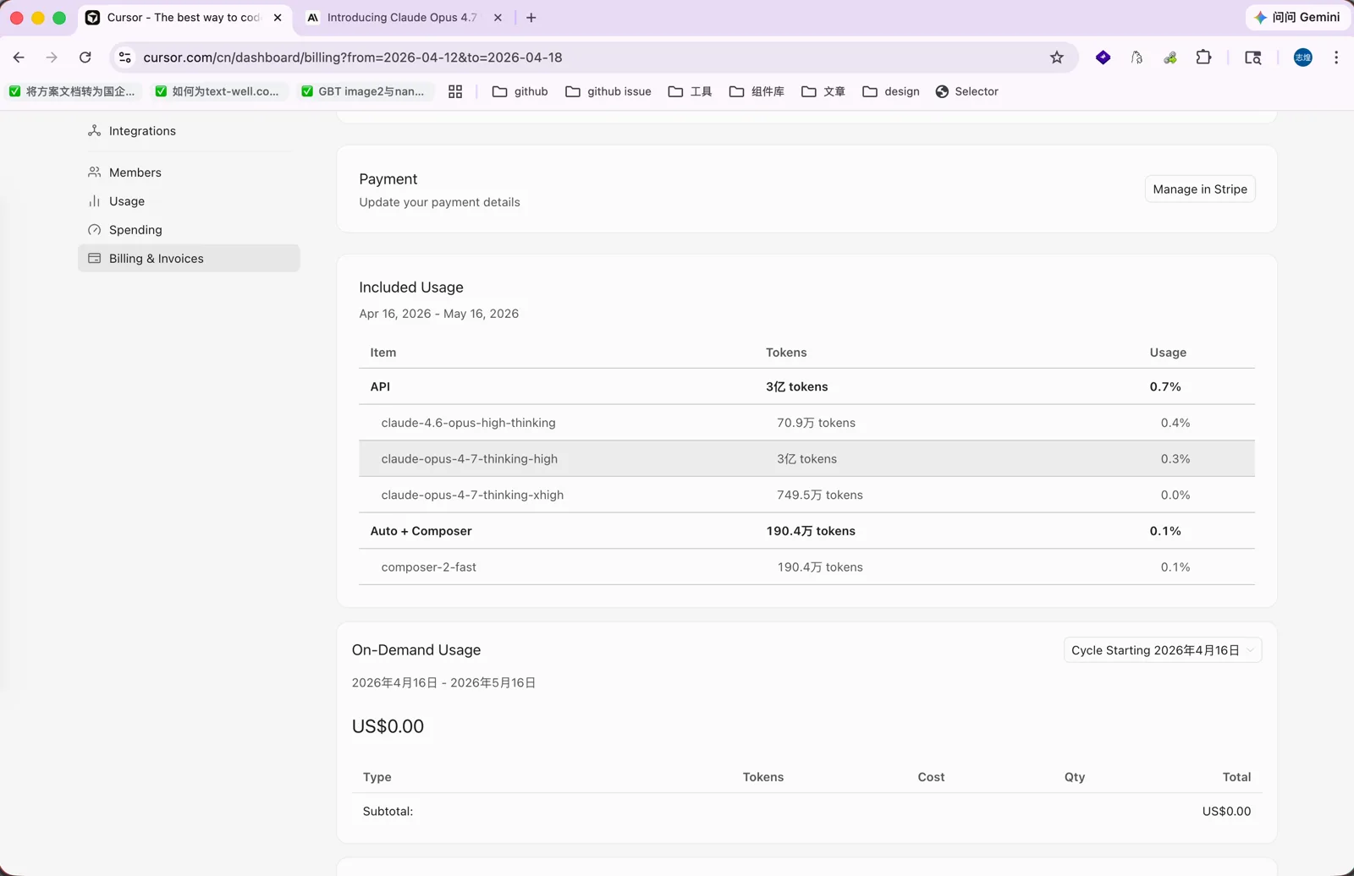The image size is (1354, 876).
Task: Close the Introducing Claude Opus 4.7 tab
Action: tap(498, 17)
